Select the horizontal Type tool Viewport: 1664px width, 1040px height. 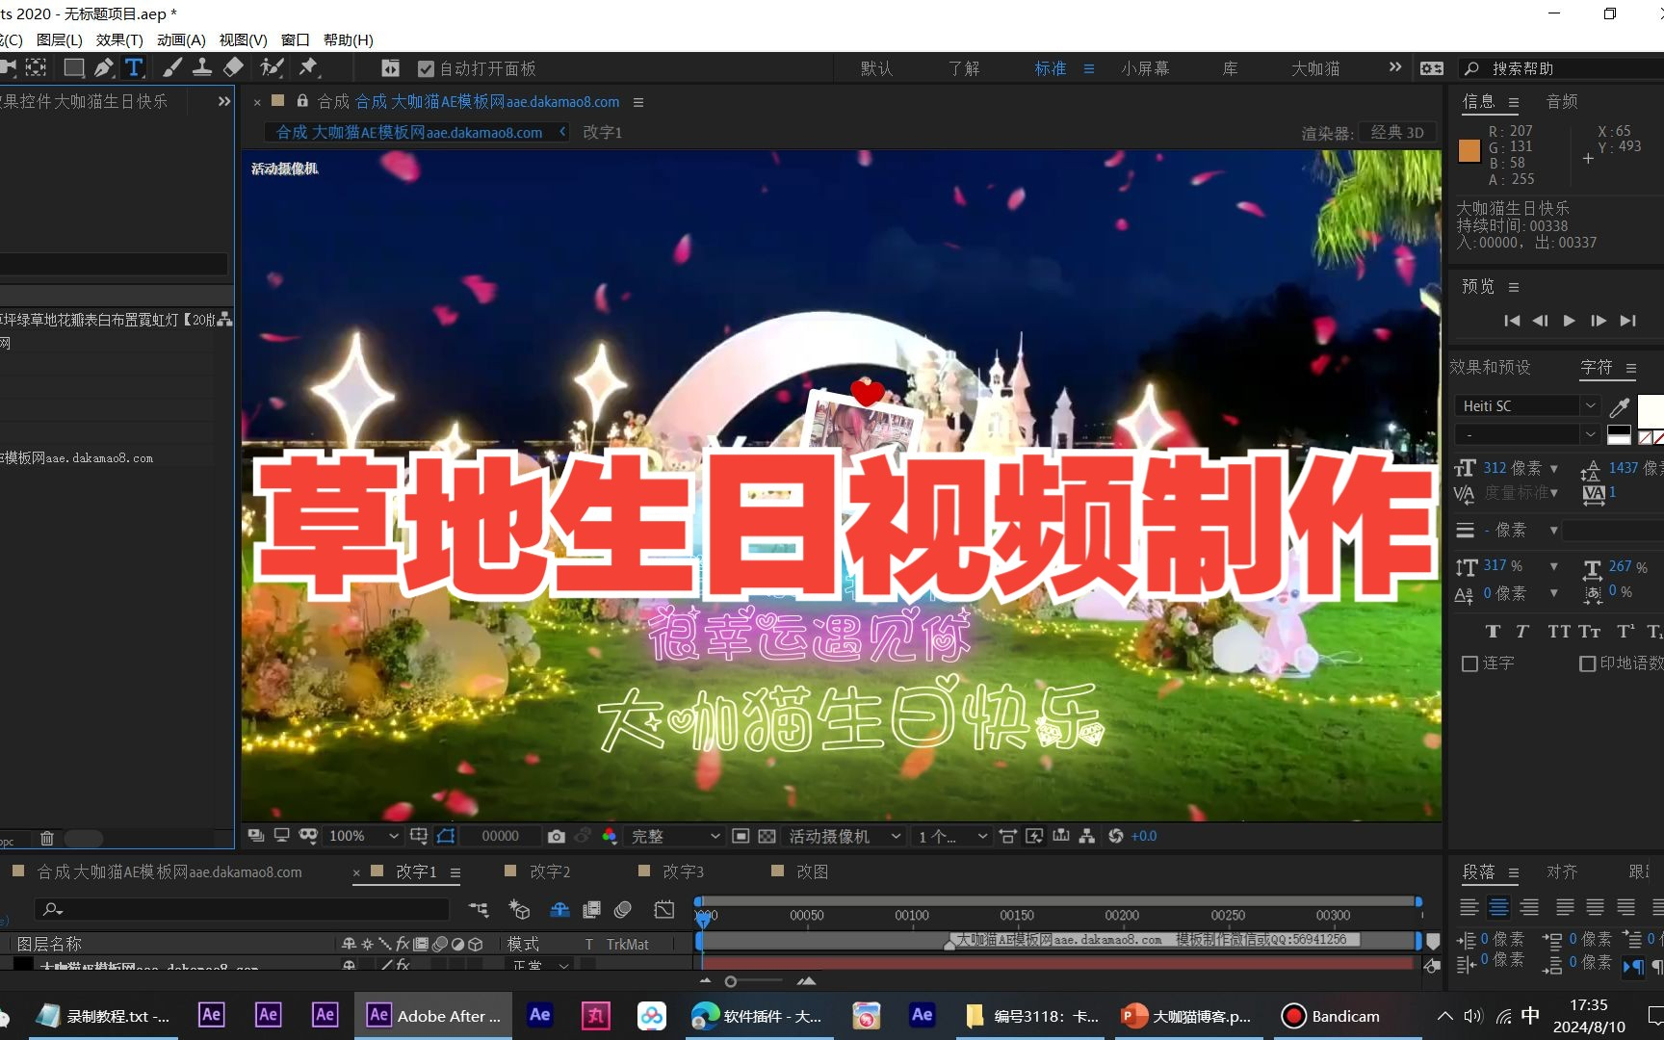coord(134,67)
